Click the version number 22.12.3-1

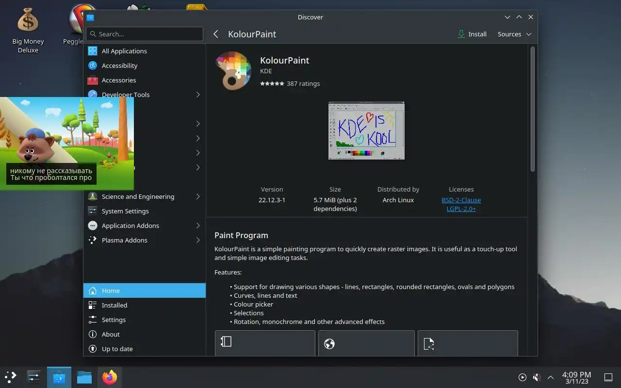(272, 200)
